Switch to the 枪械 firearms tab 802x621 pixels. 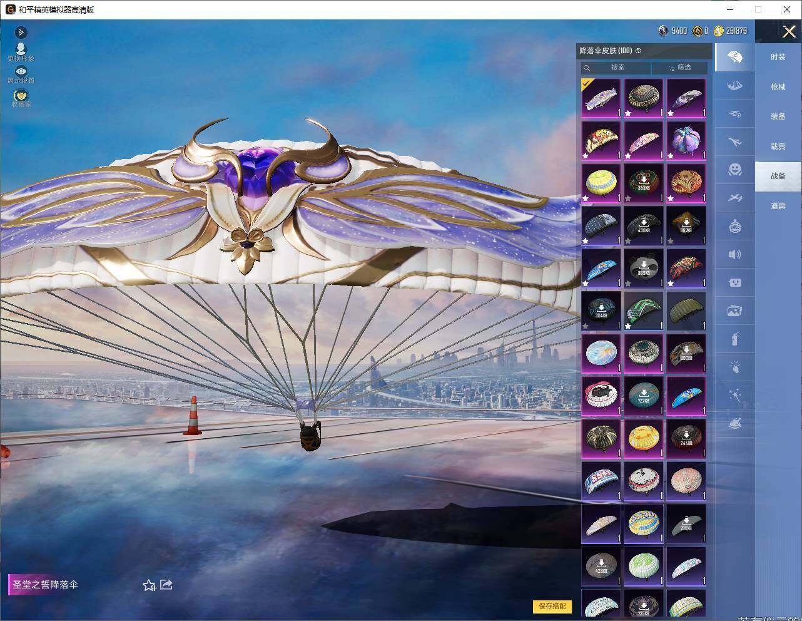click(x=778, y=87)
